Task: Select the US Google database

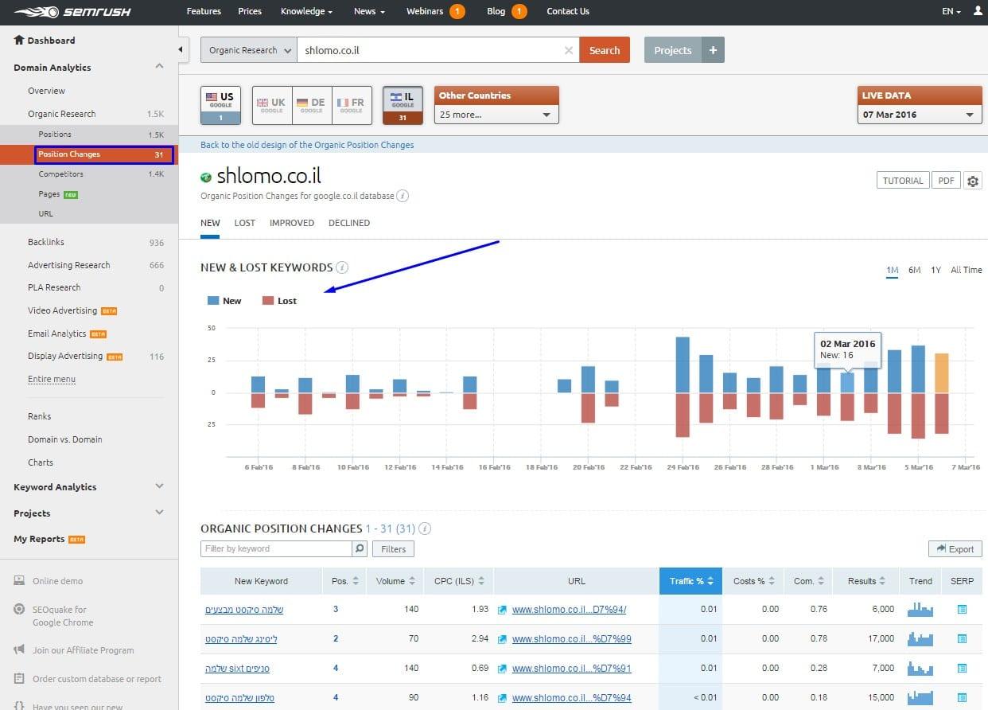Action: pos(220,105)
